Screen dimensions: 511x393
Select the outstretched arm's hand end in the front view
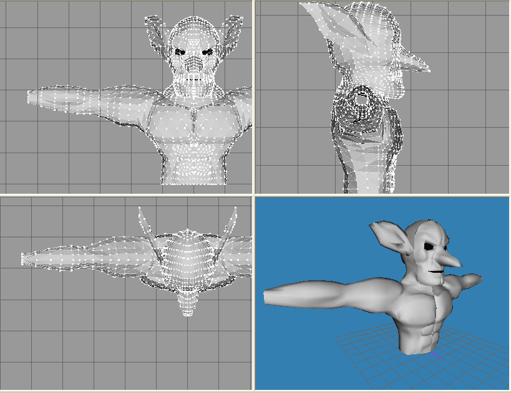pos(32,98)
